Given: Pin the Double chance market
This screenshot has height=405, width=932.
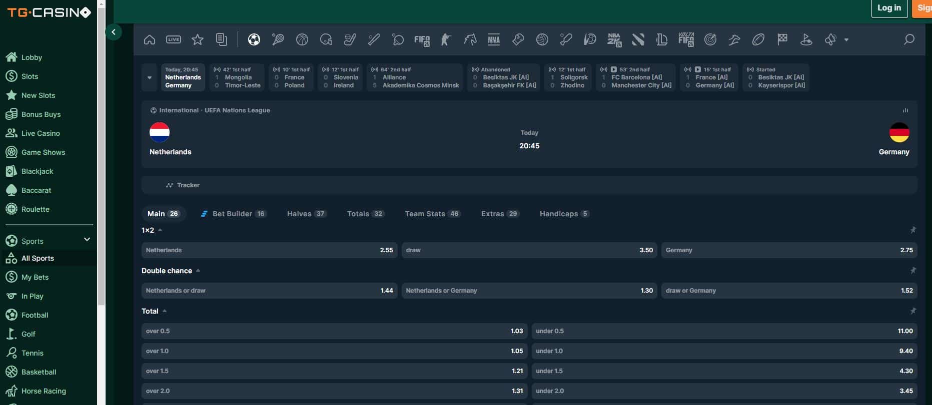Looking at the screenshot, I should (x=913, y=270).
